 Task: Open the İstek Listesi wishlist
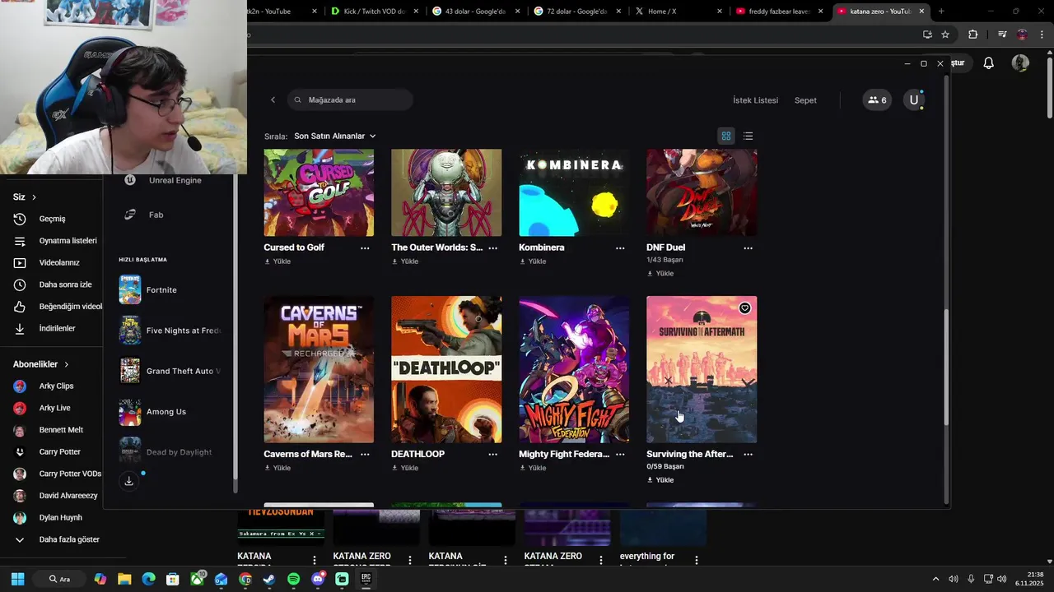point(755,100)
